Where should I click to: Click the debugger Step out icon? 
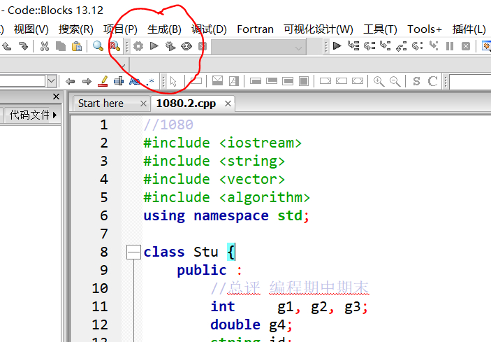click(401, 46)
